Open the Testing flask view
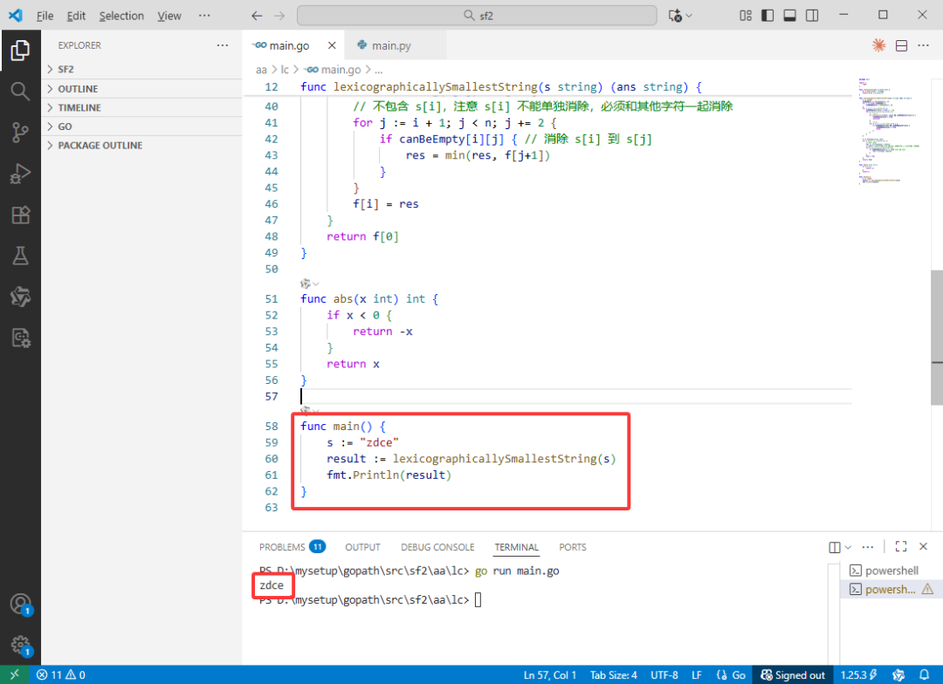 click(20, 256)
